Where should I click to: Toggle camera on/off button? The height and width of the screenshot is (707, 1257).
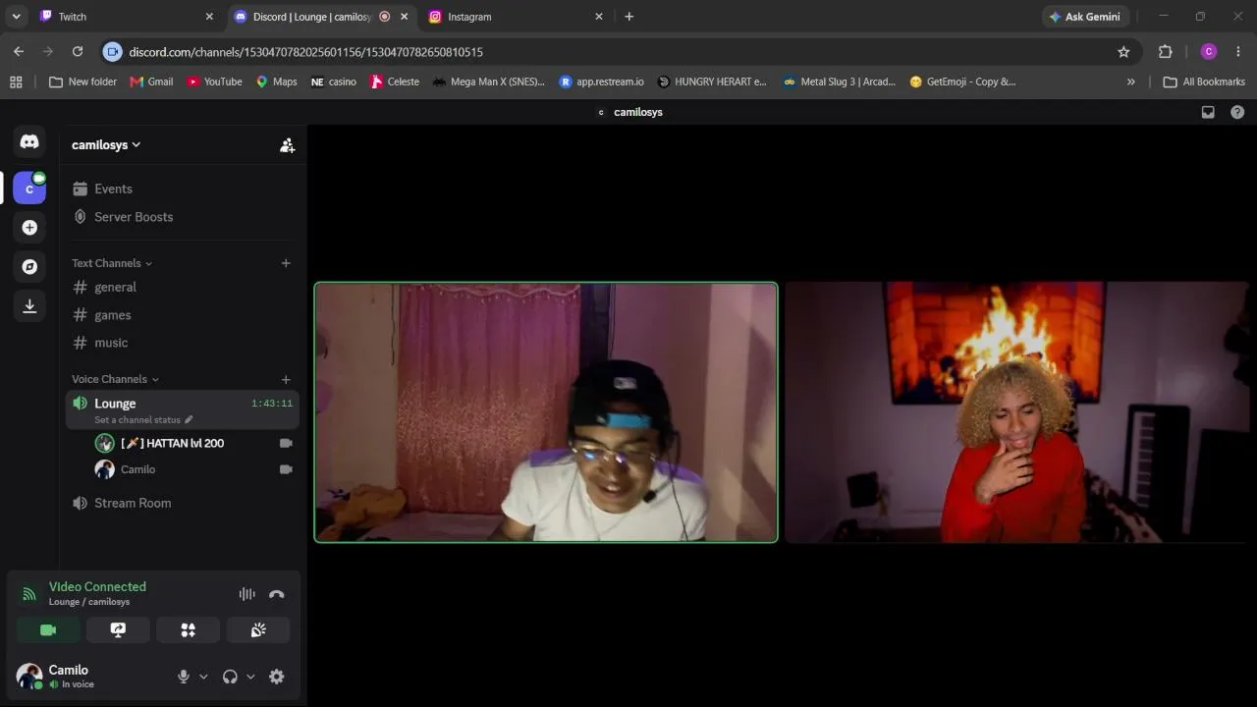pos(48,630)
